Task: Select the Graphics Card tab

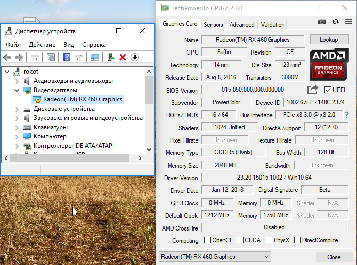Action: tap(180, 24)
